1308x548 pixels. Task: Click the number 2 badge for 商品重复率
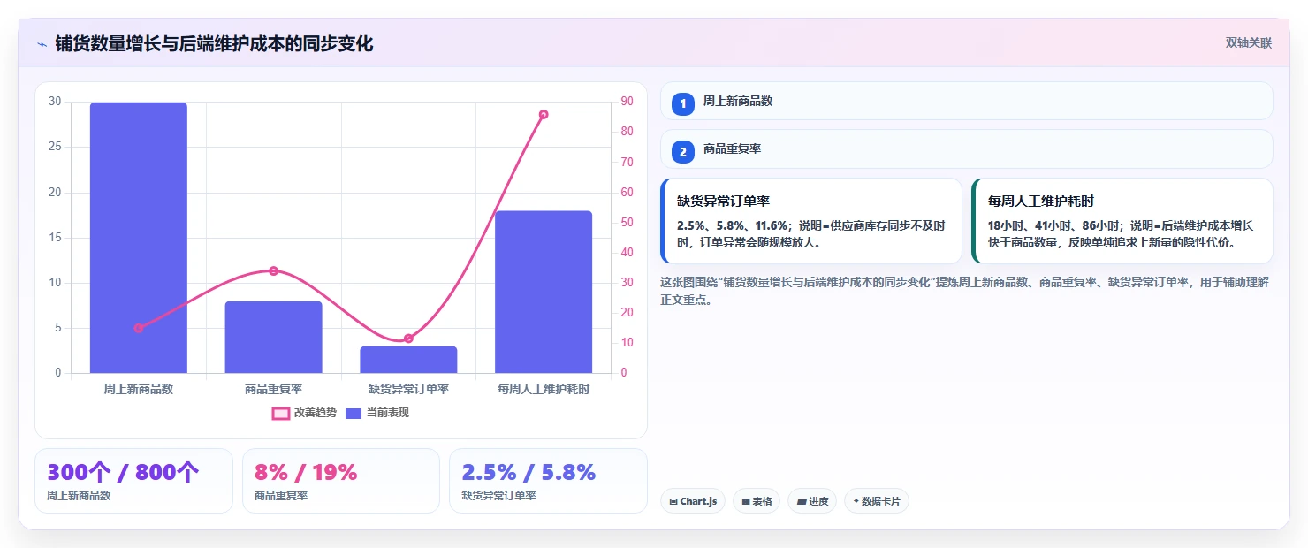tap(683, 152)
